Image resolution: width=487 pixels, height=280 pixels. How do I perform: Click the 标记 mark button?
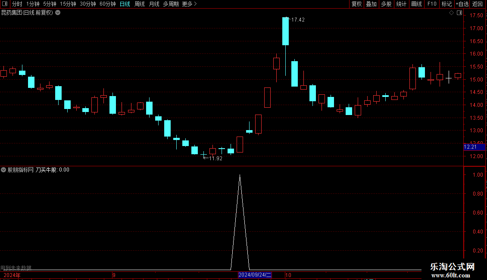point(446,4)
